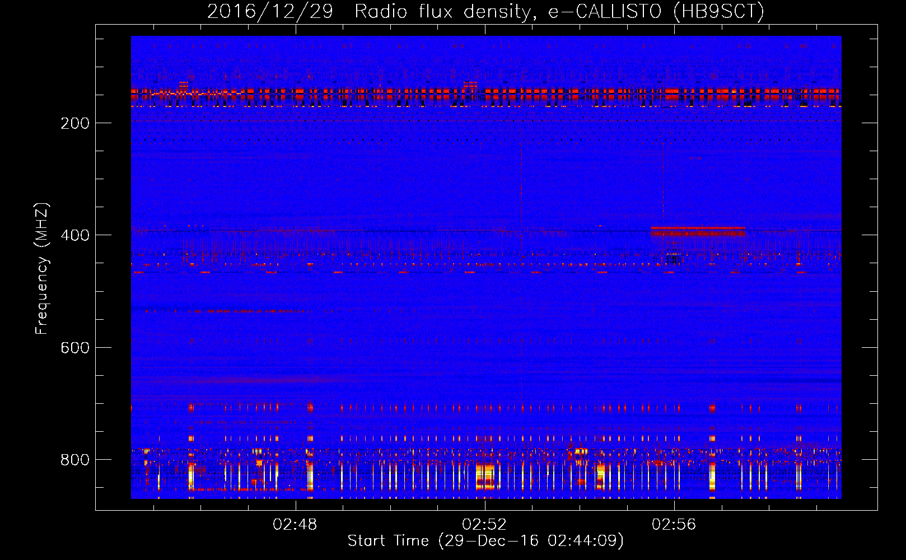Click the 400 frequency tick label
This screenshot has width=906, height=560.
pos(75,235)
